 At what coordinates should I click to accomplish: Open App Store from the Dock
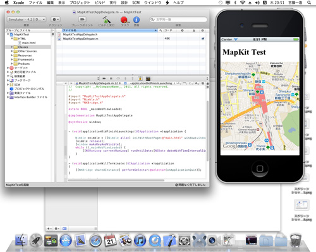[x=66, y=241]
